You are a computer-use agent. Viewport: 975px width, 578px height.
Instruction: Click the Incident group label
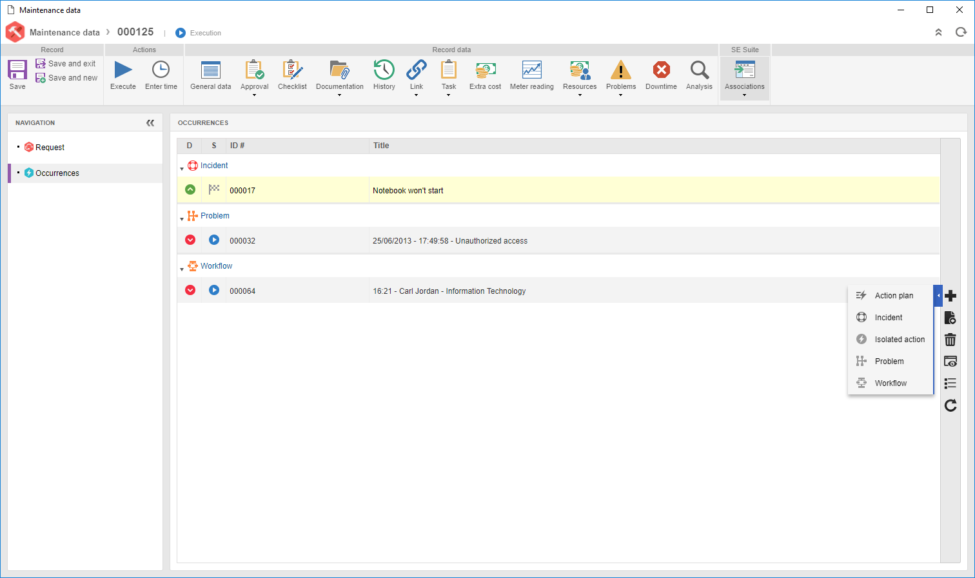214,166
